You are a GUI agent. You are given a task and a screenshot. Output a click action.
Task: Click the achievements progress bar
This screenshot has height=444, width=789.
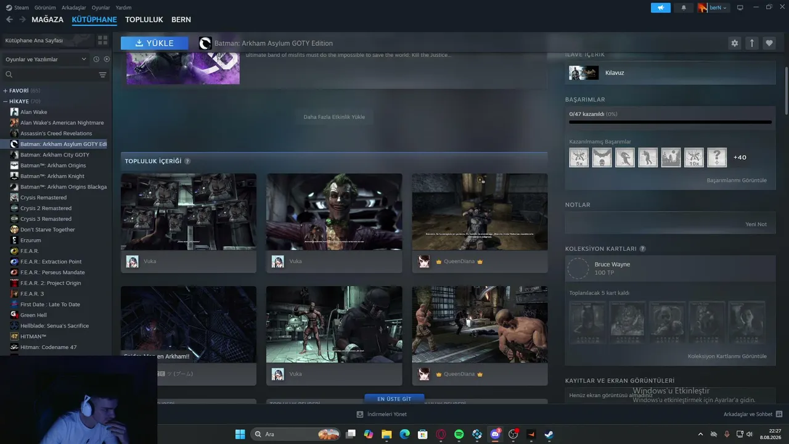click(x=670, y=122)
